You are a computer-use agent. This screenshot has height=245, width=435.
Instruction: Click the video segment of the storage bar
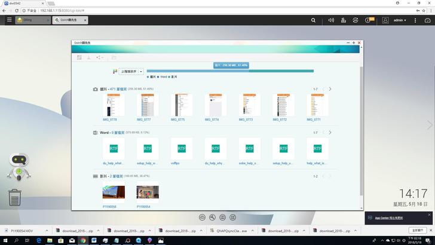(x=281, y=71)
